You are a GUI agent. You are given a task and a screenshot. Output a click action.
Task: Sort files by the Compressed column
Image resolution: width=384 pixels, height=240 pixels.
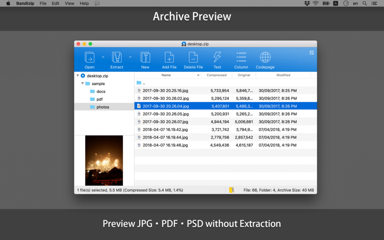coord(216,75)
